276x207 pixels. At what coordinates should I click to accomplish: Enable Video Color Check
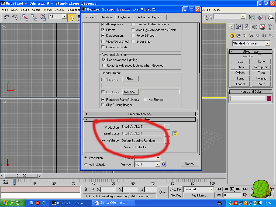(x=103, y=41)
